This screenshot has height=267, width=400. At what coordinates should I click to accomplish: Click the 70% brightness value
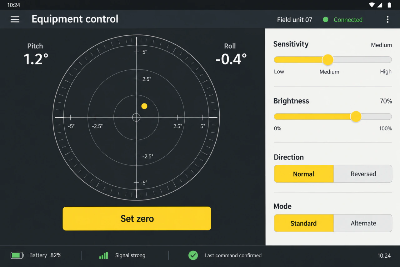point(386,101)
